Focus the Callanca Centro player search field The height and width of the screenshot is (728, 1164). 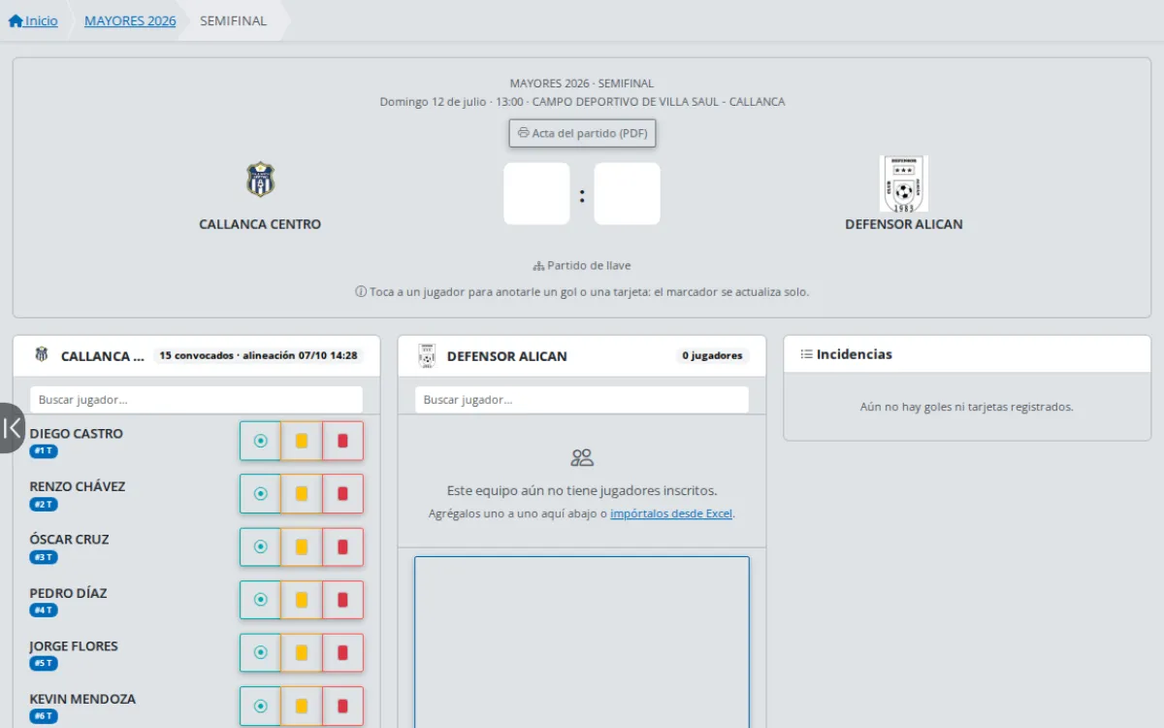coord(196,400)
